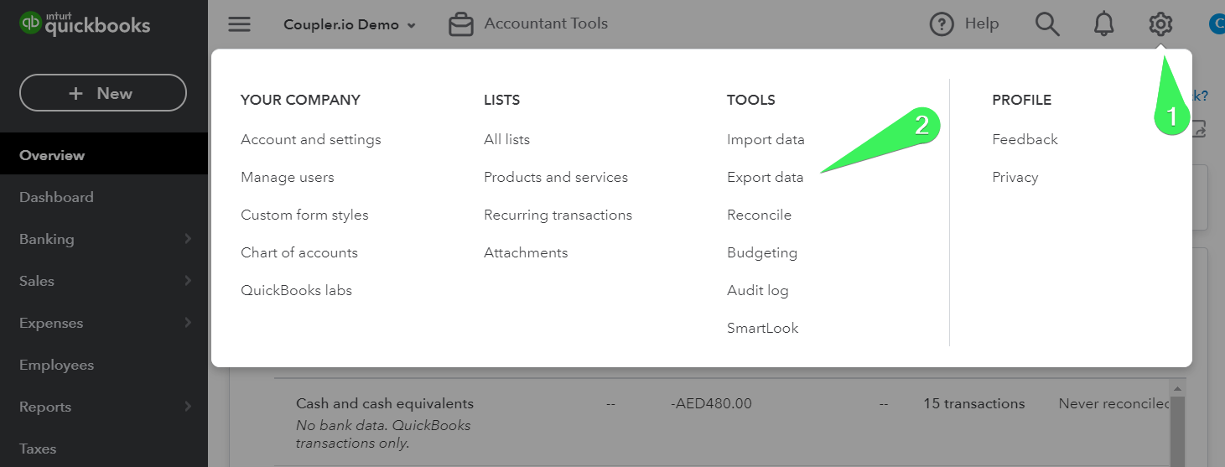
Task: Open SmartLook tool
Action: click(x=762, y=328)
